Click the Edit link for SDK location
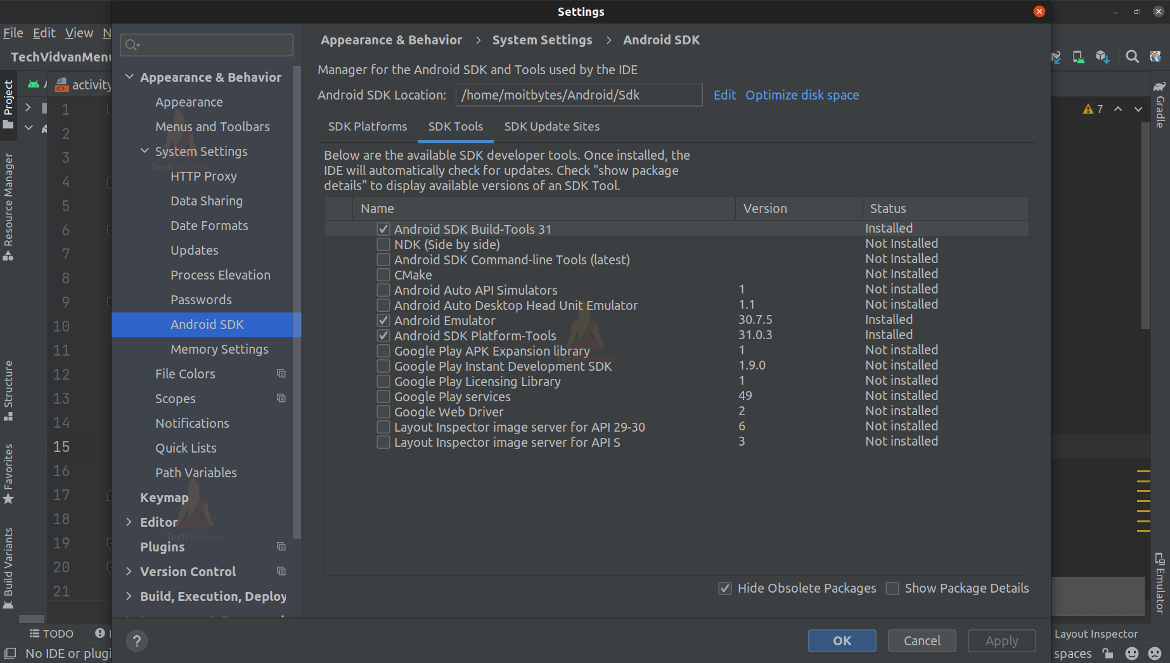 724,95
